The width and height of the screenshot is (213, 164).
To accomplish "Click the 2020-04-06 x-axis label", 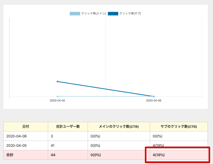I will coord(154,100).
